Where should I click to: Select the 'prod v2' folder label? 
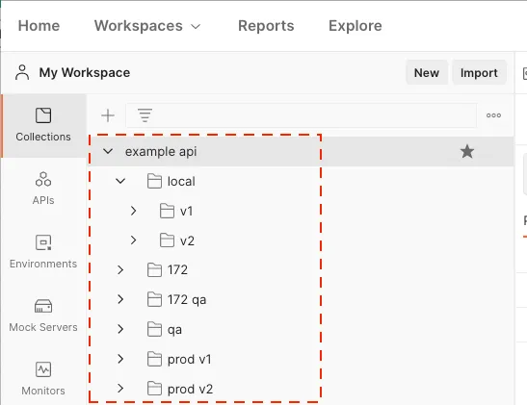190,389
